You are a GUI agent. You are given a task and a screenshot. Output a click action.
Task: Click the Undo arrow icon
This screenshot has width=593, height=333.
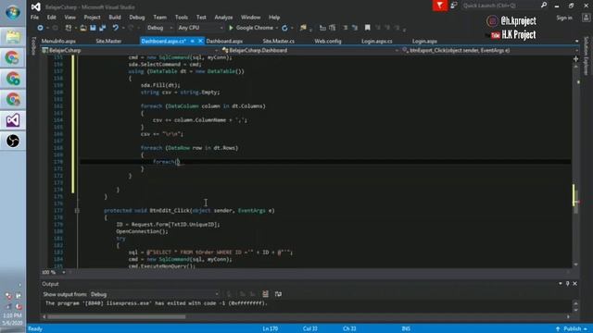[115, 28]
